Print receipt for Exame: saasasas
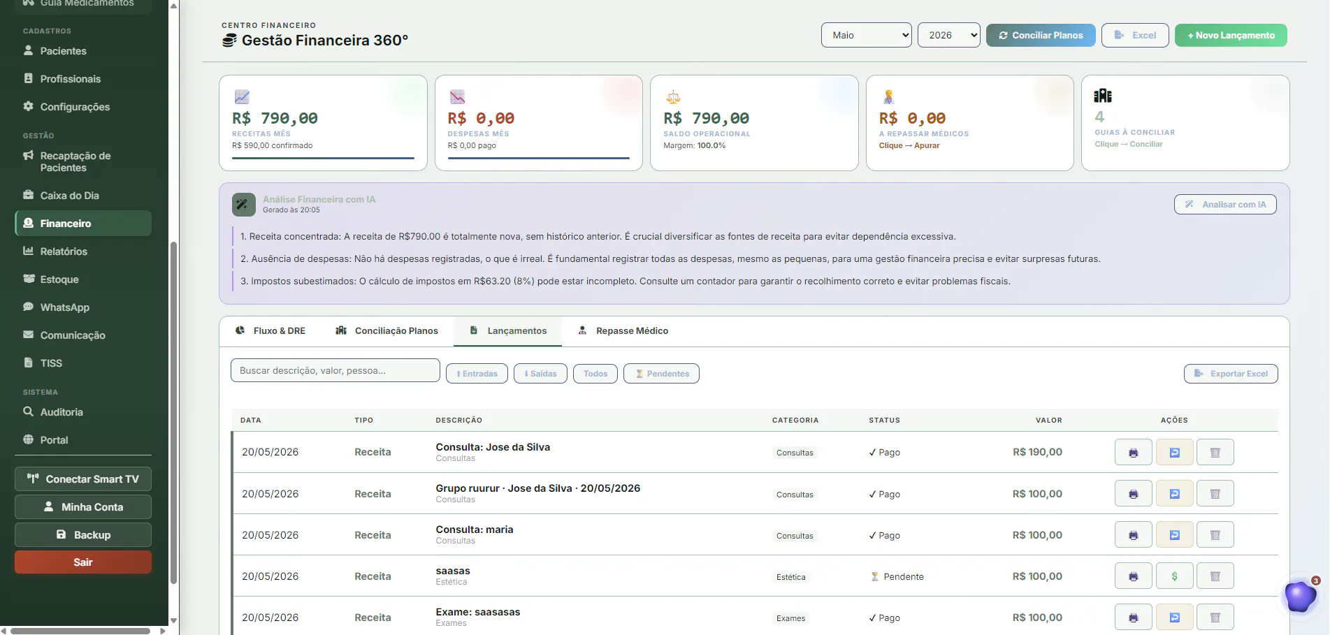The image size is (1330, 635). tap(1133, 617)
